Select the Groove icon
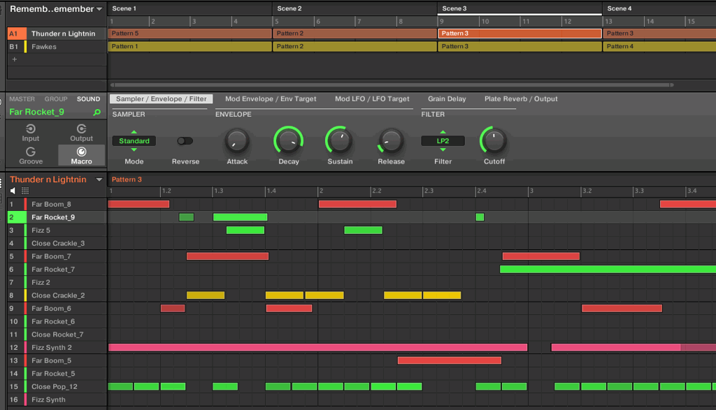The image size is (716, 410). point(31,152)
